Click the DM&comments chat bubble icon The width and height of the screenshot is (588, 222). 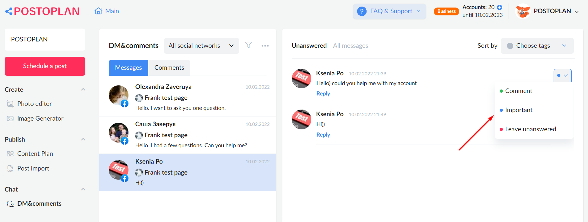coord(10,204)
